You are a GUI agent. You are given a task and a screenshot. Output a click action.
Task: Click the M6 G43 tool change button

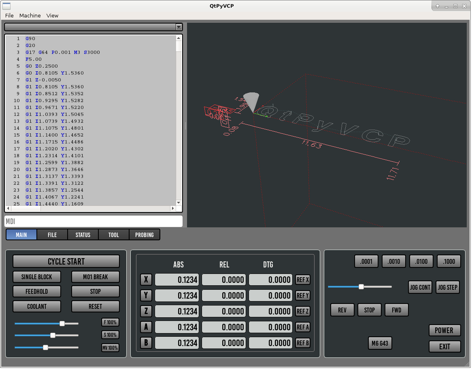[380, 343]
